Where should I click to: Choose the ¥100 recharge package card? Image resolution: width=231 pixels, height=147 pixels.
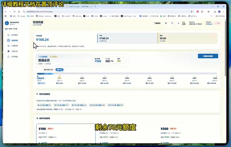(66, 134)
